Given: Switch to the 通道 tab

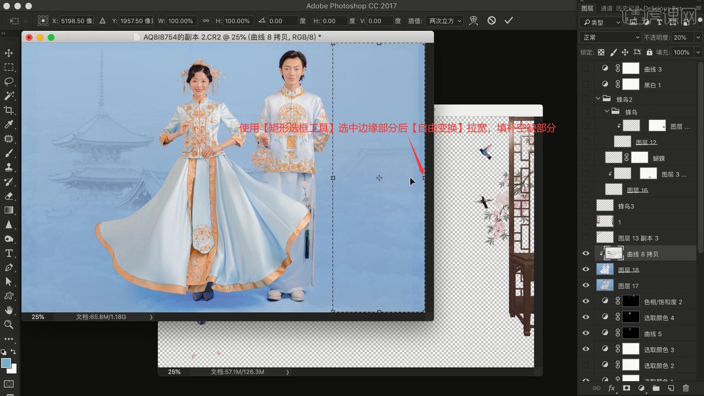Looking at the screenshot, I should tap(606, 8).
